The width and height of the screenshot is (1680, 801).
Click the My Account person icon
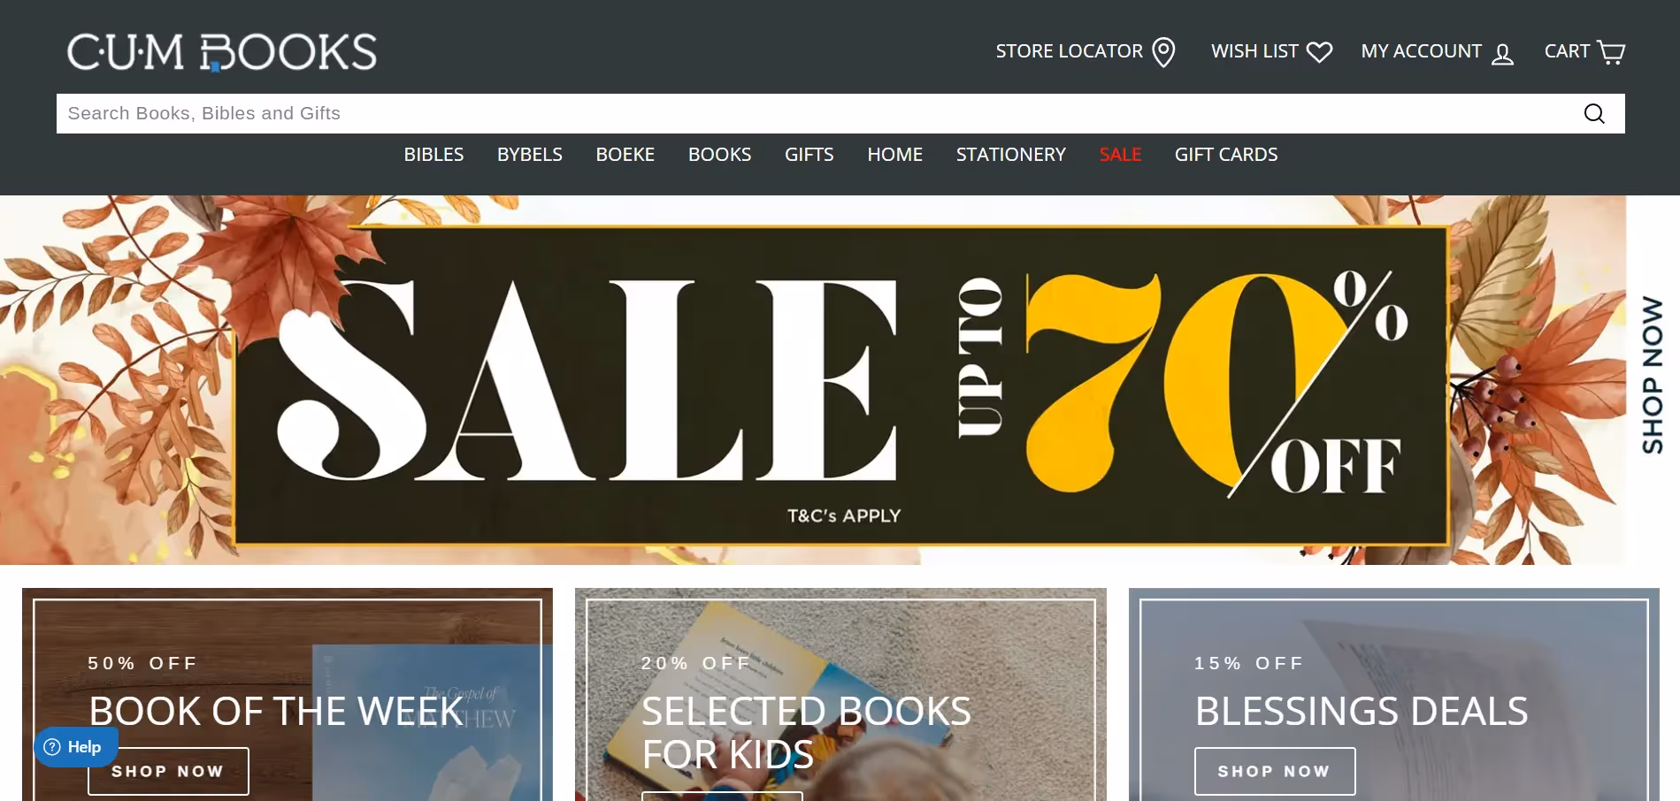click(1502, 54)
